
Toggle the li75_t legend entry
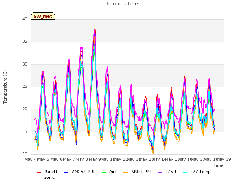167,172
